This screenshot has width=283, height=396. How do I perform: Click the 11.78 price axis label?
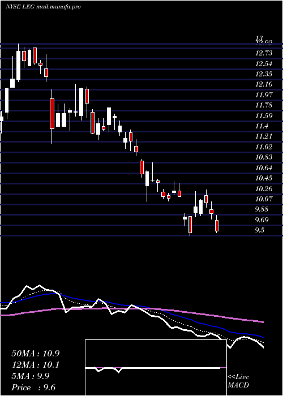264,105
